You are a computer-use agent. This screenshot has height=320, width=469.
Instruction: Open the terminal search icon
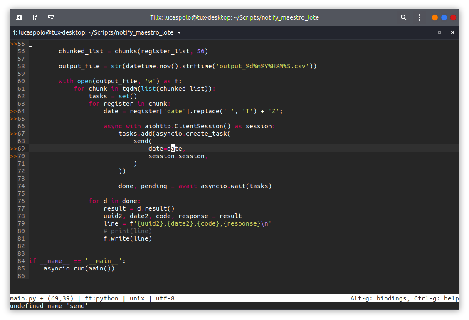403,17
